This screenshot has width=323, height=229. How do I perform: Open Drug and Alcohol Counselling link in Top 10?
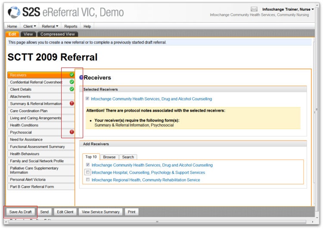pyautogui.click(x=152, y=165)
